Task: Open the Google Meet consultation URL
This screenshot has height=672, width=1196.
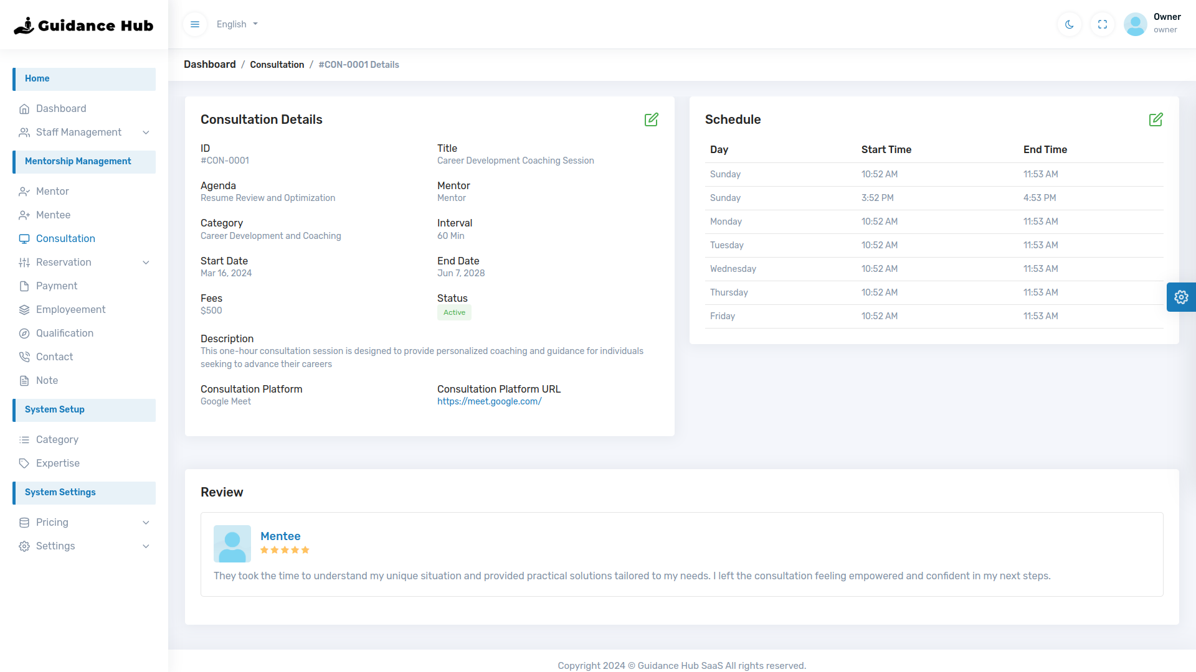Action: click(489, 401)
